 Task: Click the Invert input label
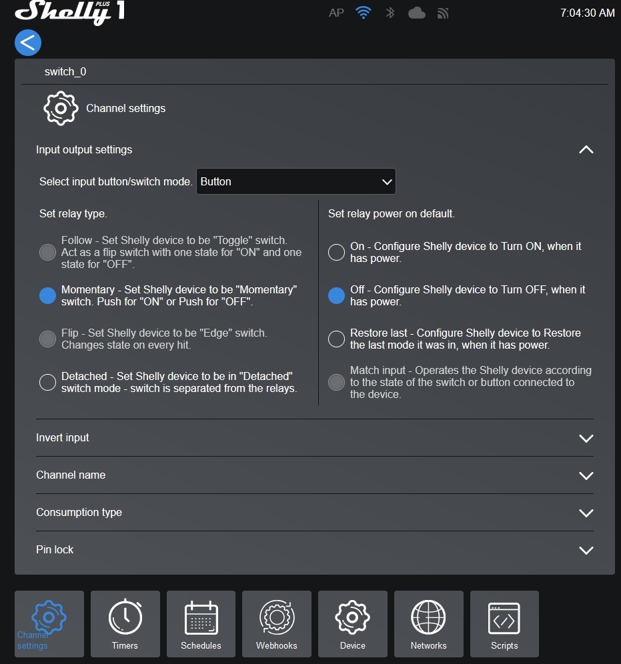pos(63,438)
